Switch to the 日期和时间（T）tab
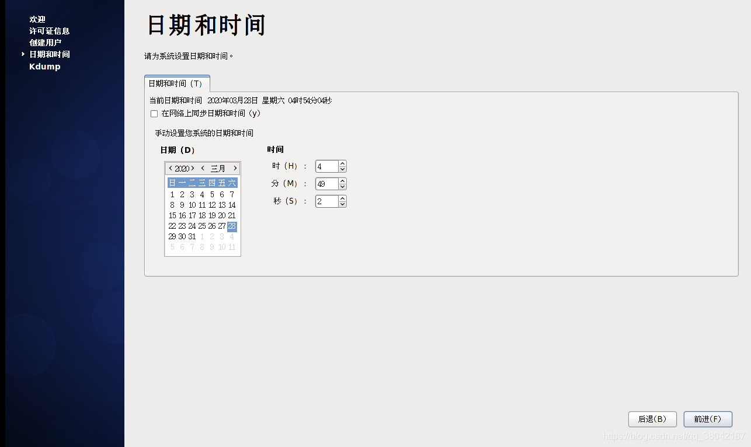The height and width of the screenshot is (447, 751). (x=177, y=83)
